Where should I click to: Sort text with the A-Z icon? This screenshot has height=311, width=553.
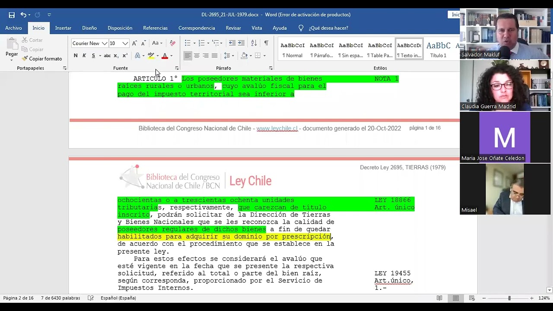[254, 43]
